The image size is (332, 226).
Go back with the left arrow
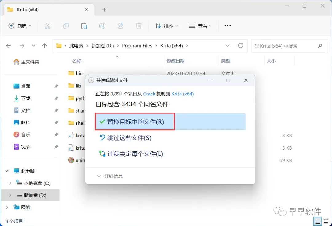9,46
